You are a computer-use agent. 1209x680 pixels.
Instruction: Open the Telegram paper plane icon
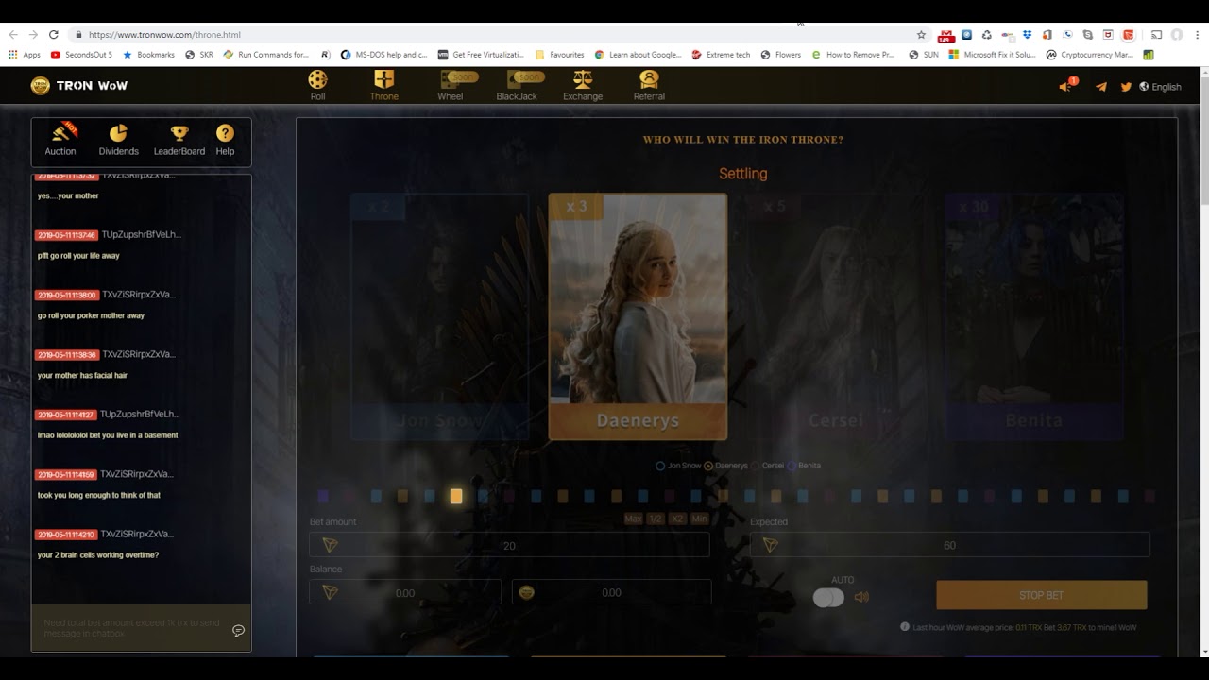click(1101, 86)
